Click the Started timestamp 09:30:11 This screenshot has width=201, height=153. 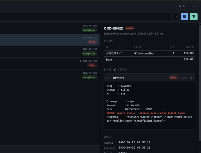click(x=134, y=142)
